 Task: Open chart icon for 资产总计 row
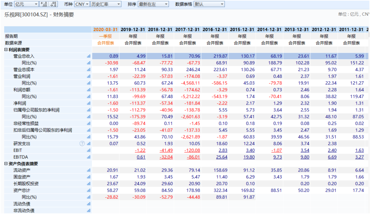coord(88,190)
